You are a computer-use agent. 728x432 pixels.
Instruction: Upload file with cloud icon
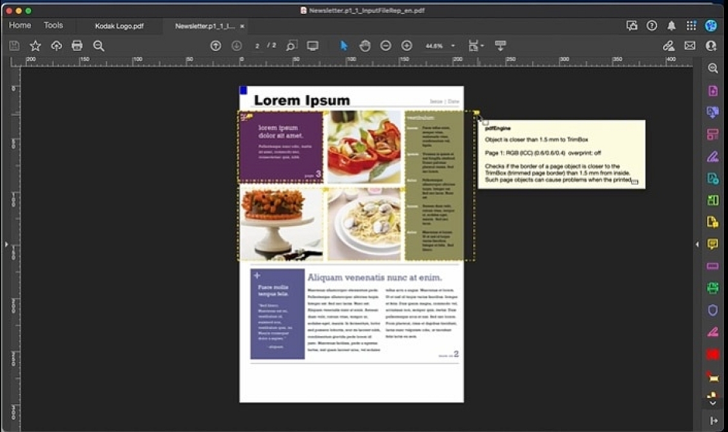56,46
